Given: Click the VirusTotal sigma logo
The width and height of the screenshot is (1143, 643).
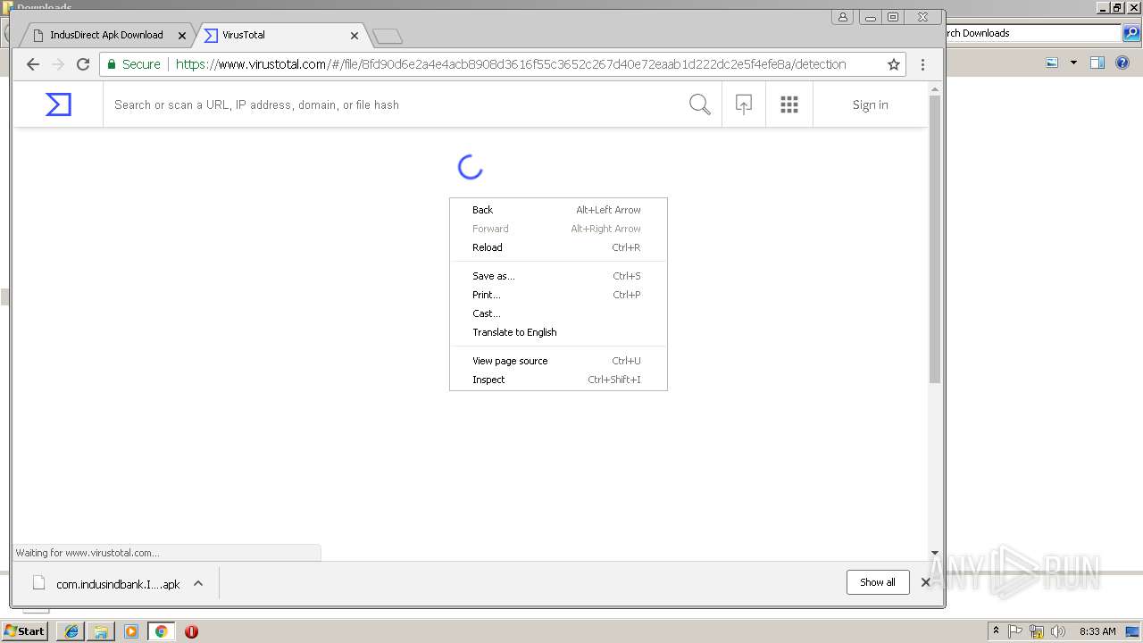Looking at the screenshot, I should point(58,104).
